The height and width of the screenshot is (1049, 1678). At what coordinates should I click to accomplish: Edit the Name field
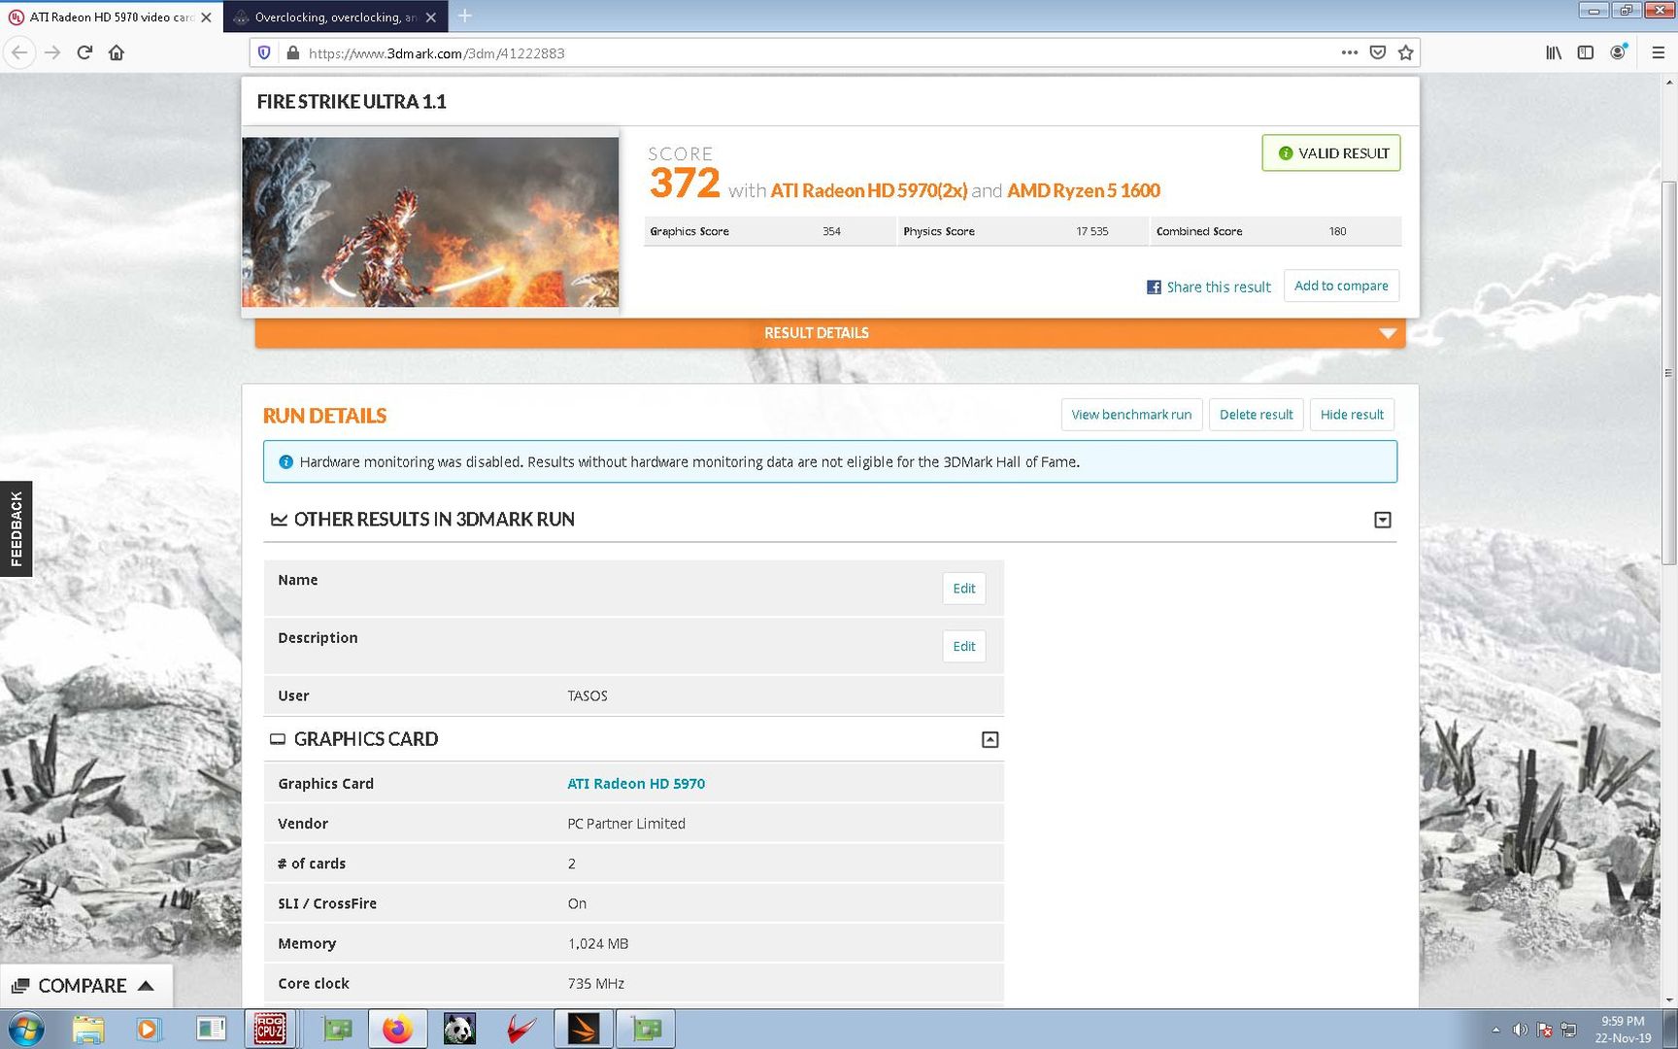click(964, 589)
